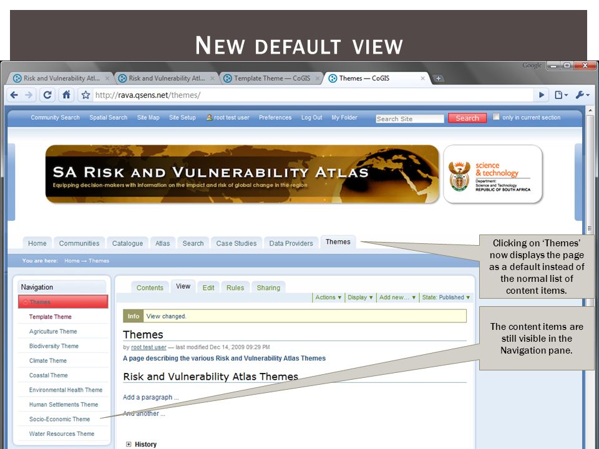Open the Atlas site tab

click(x=162, y=243)
